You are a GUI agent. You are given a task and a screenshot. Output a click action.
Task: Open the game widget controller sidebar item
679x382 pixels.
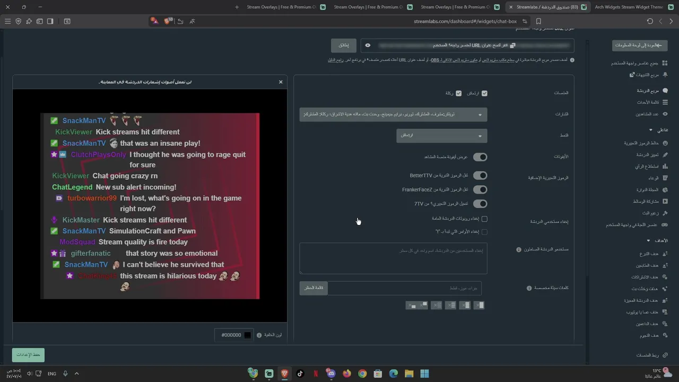click(637, 225)
